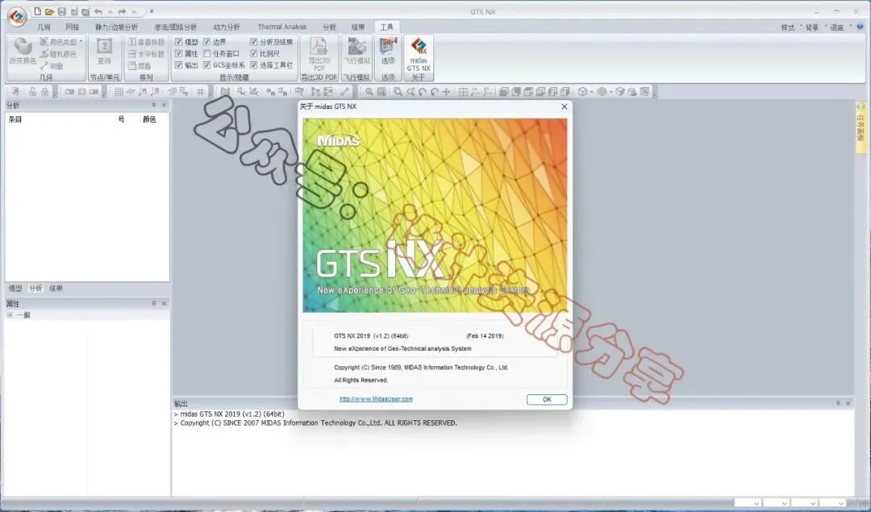Expand the 一般 node in properties panel
This screenshot has height=512, width=871.
point(10,315)
